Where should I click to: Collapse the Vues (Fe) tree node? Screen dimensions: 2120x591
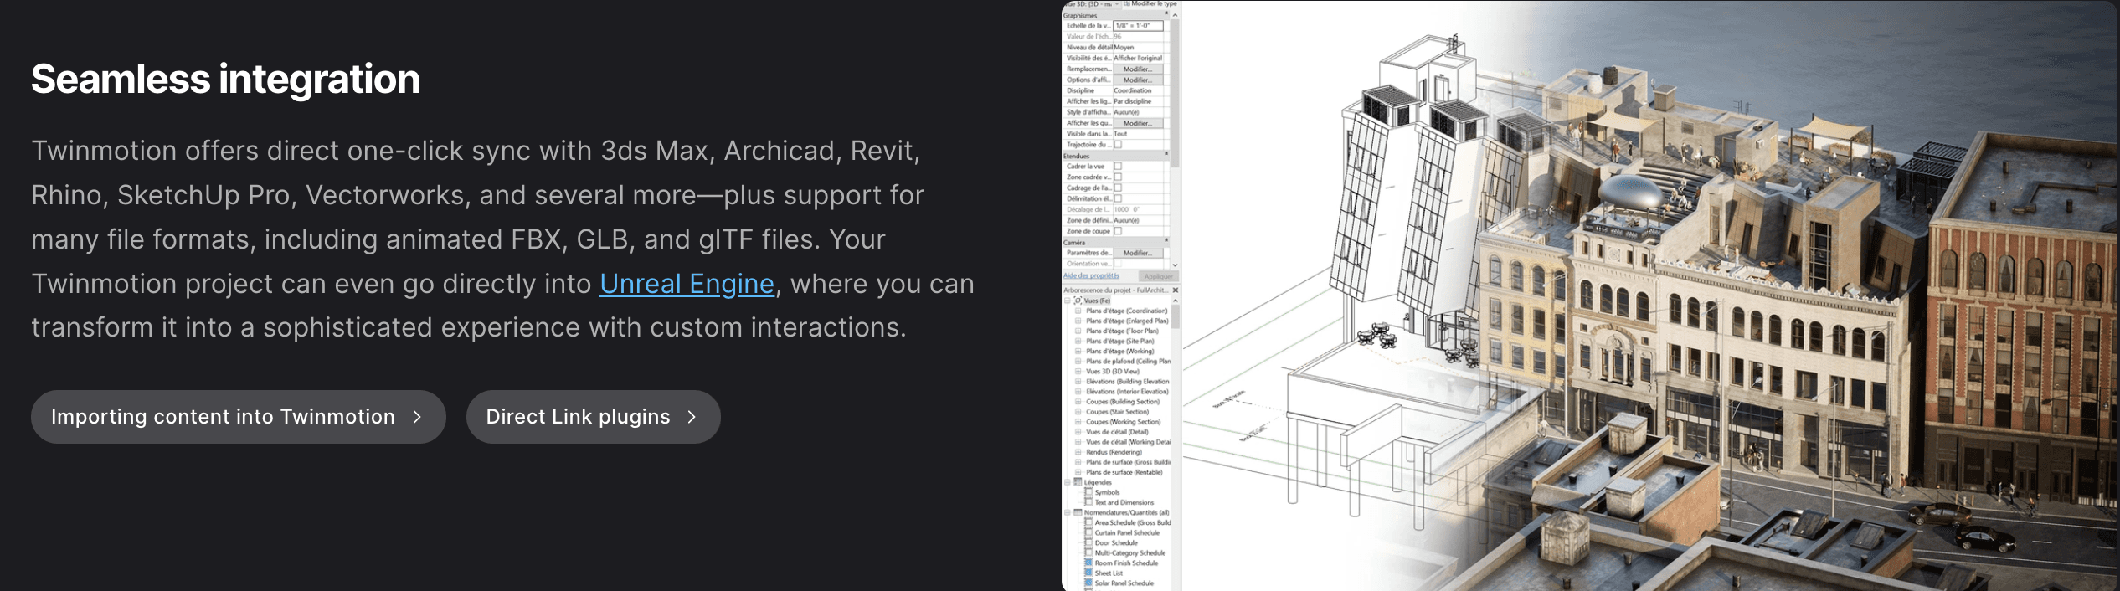pyautogui.click(x=1068, y=301)
